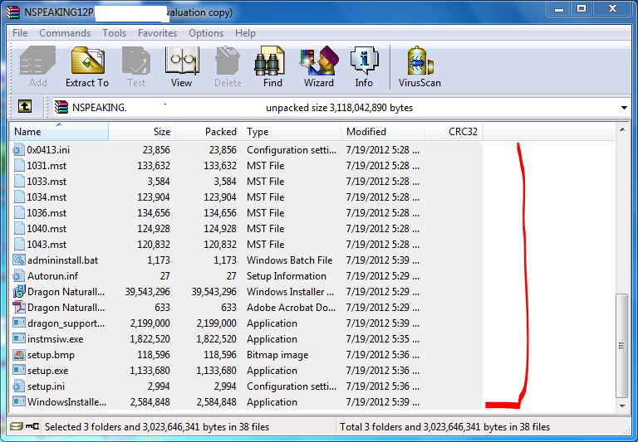The height and width of the screenshot is (442, 638).
Task: Click the admininstall.bat file icon
Action: [19, 260]
